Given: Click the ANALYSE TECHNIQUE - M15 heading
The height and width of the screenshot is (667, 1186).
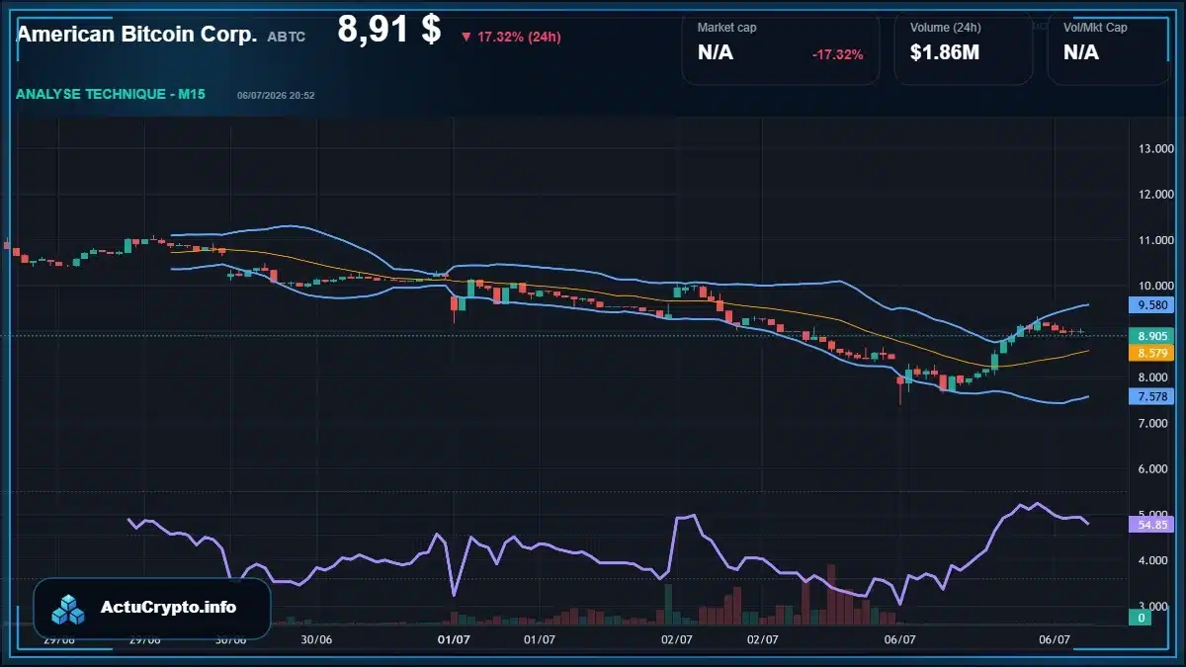Looking at the screenshot, I should (x=111, y=94).
